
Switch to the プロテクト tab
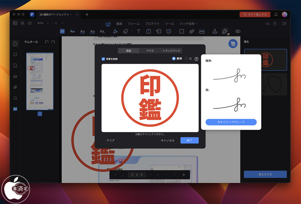pos(152,24)
